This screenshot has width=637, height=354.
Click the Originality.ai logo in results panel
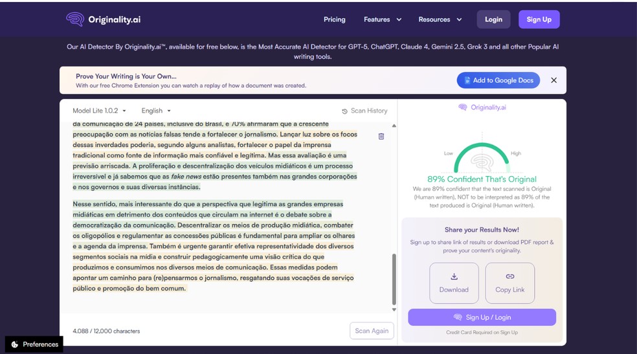click(482, 107)
